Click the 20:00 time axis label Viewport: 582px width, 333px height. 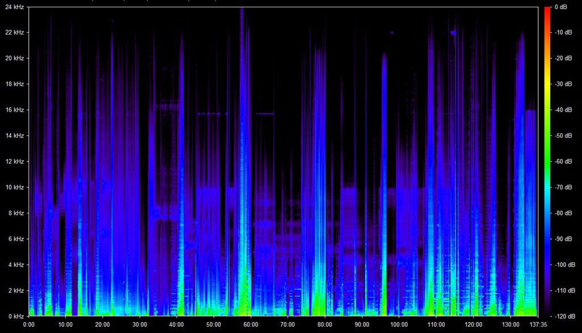(x=103, y=325)
